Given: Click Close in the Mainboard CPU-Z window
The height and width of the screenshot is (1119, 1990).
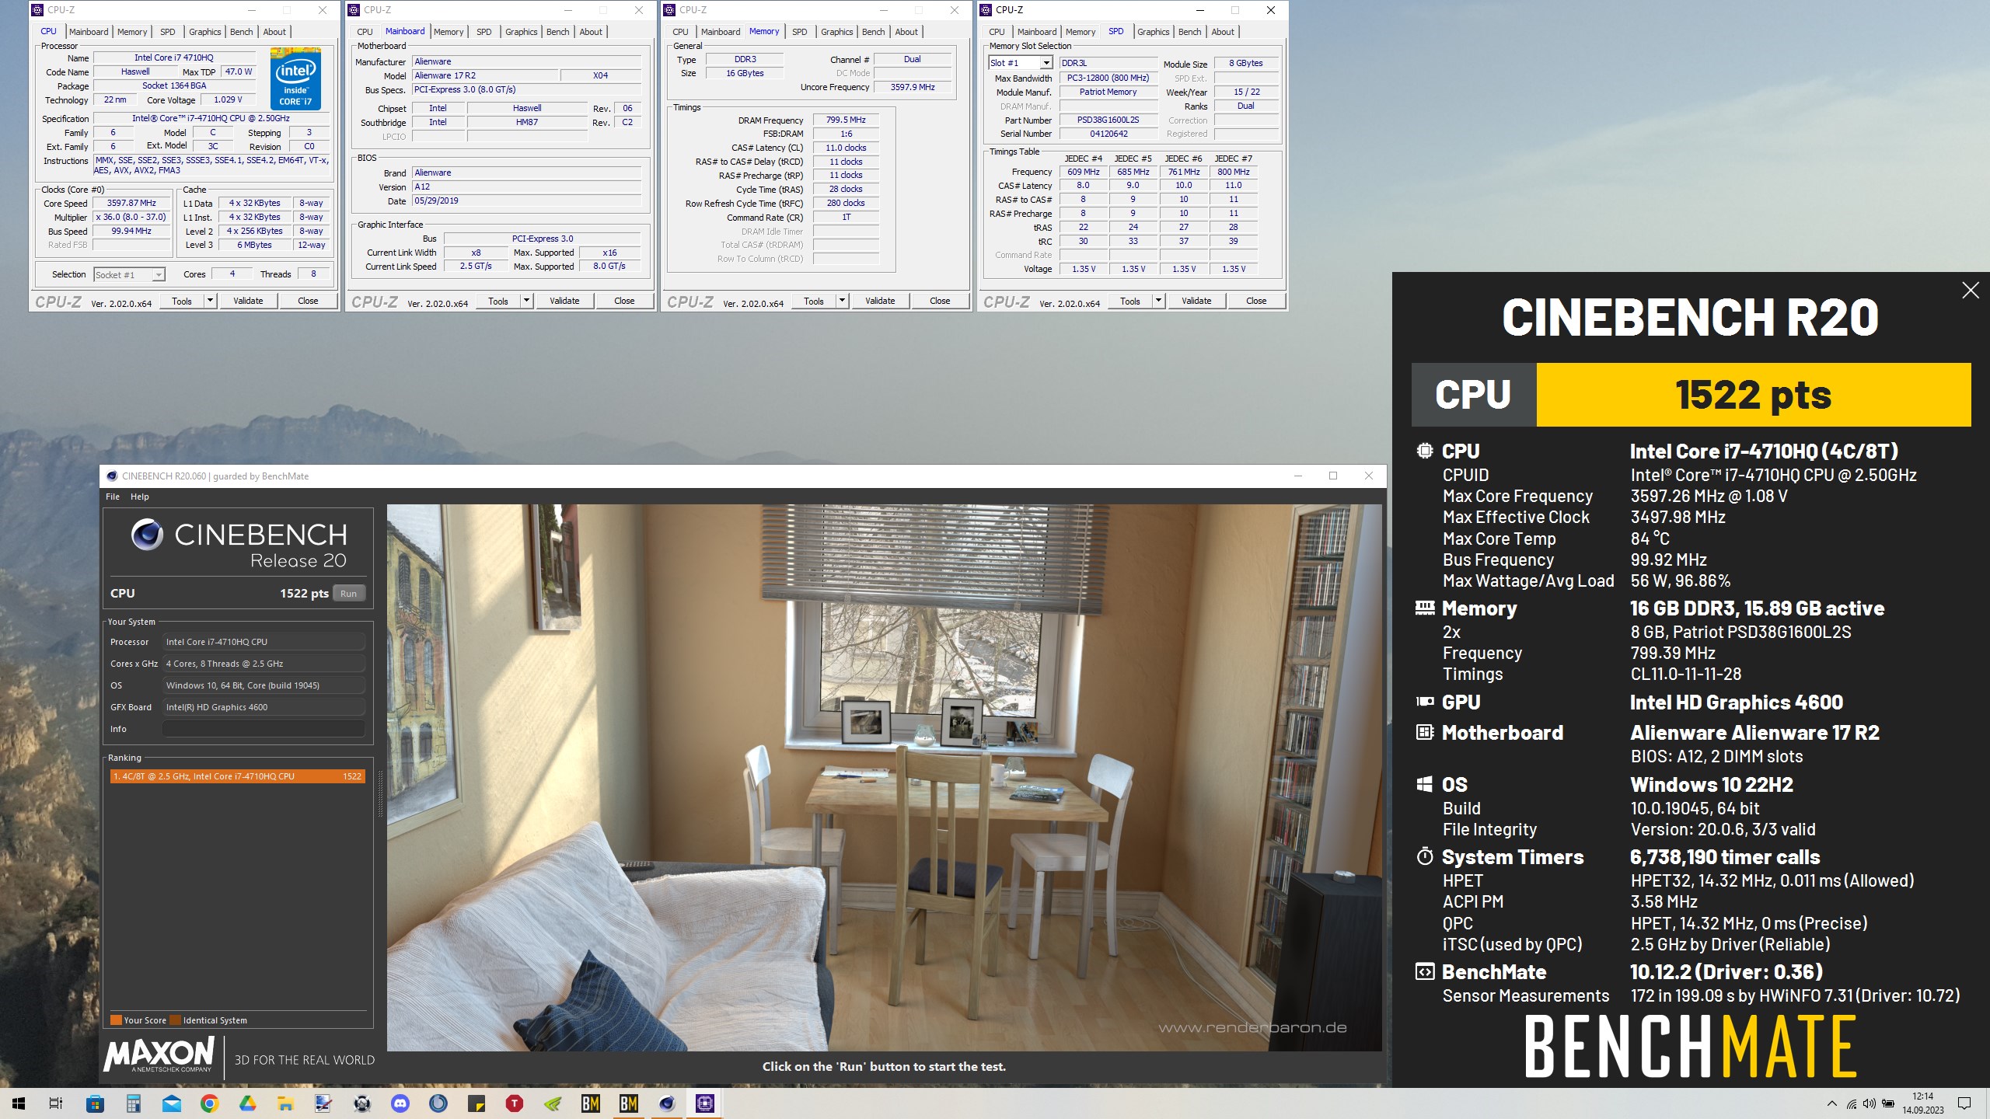Looking at the screenshot, I should coord(624,301).
